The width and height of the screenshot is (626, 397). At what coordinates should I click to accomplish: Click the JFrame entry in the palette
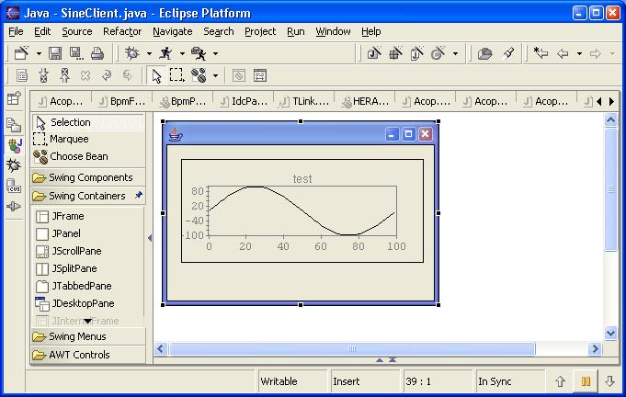[67, 216]
